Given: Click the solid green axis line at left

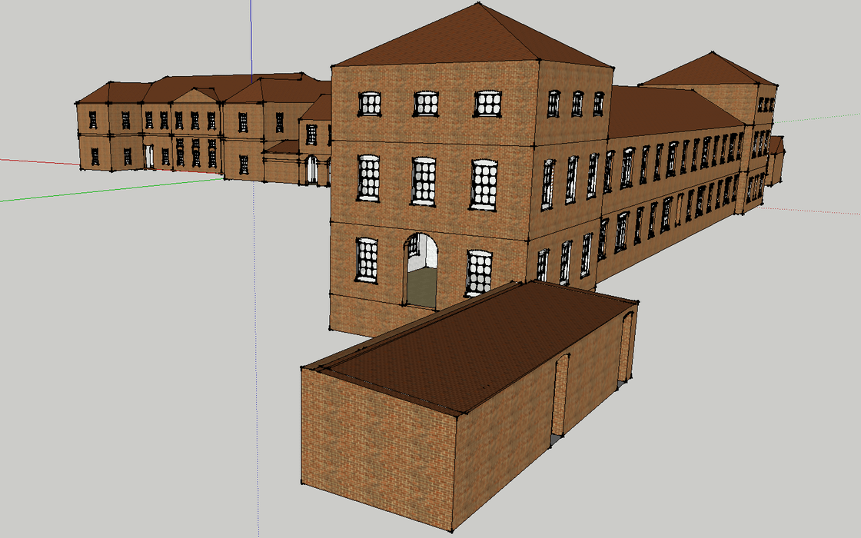Looking at the screenshot, I should [x=110, y=189].
